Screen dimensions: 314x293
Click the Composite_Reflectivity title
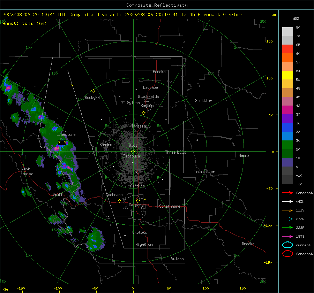tap(157, 5)
